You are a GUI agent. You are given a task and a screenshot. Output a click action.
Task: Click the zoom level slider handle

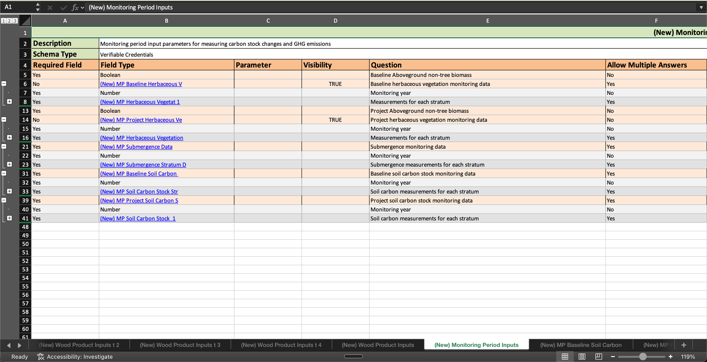pos(643,356)
